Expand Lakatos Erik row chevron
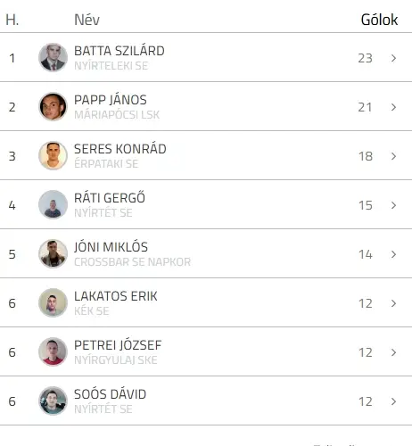The width and height of the screenshot is (412, 446). pos(393,303)
